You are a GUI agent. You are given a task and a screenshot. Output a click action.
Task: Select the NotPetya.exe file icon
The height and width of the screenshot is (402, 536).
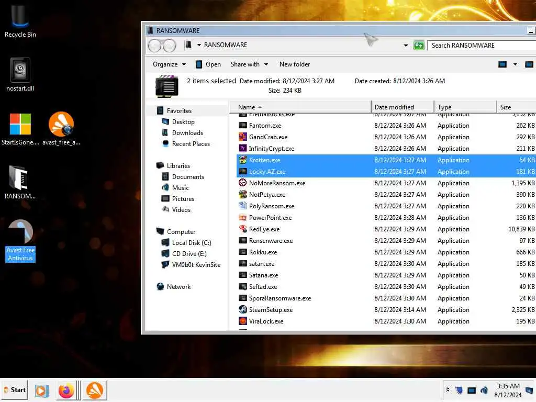tap(243, 195)
